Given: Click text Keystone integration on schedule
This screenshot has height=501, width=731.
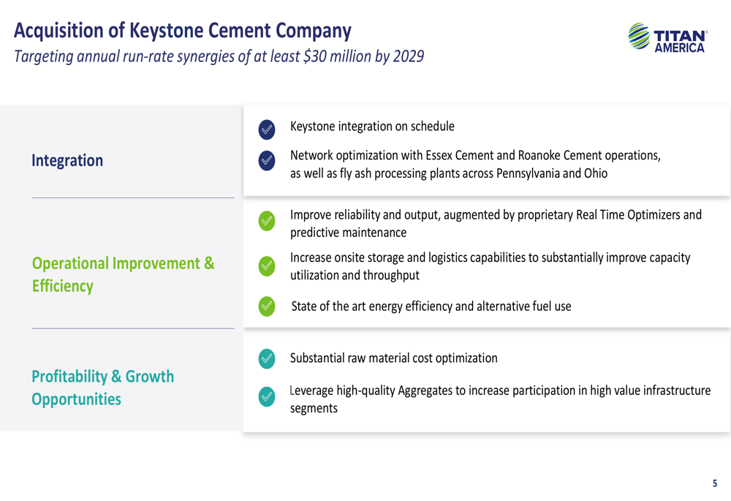Looking at the screenshot, I should tap(372, 127).
